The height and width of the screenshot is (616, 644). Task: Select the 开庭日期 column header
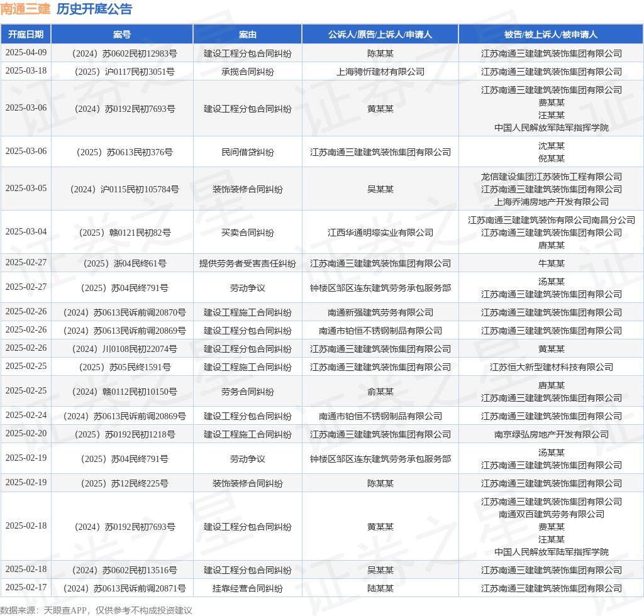[x=26, y=35]
